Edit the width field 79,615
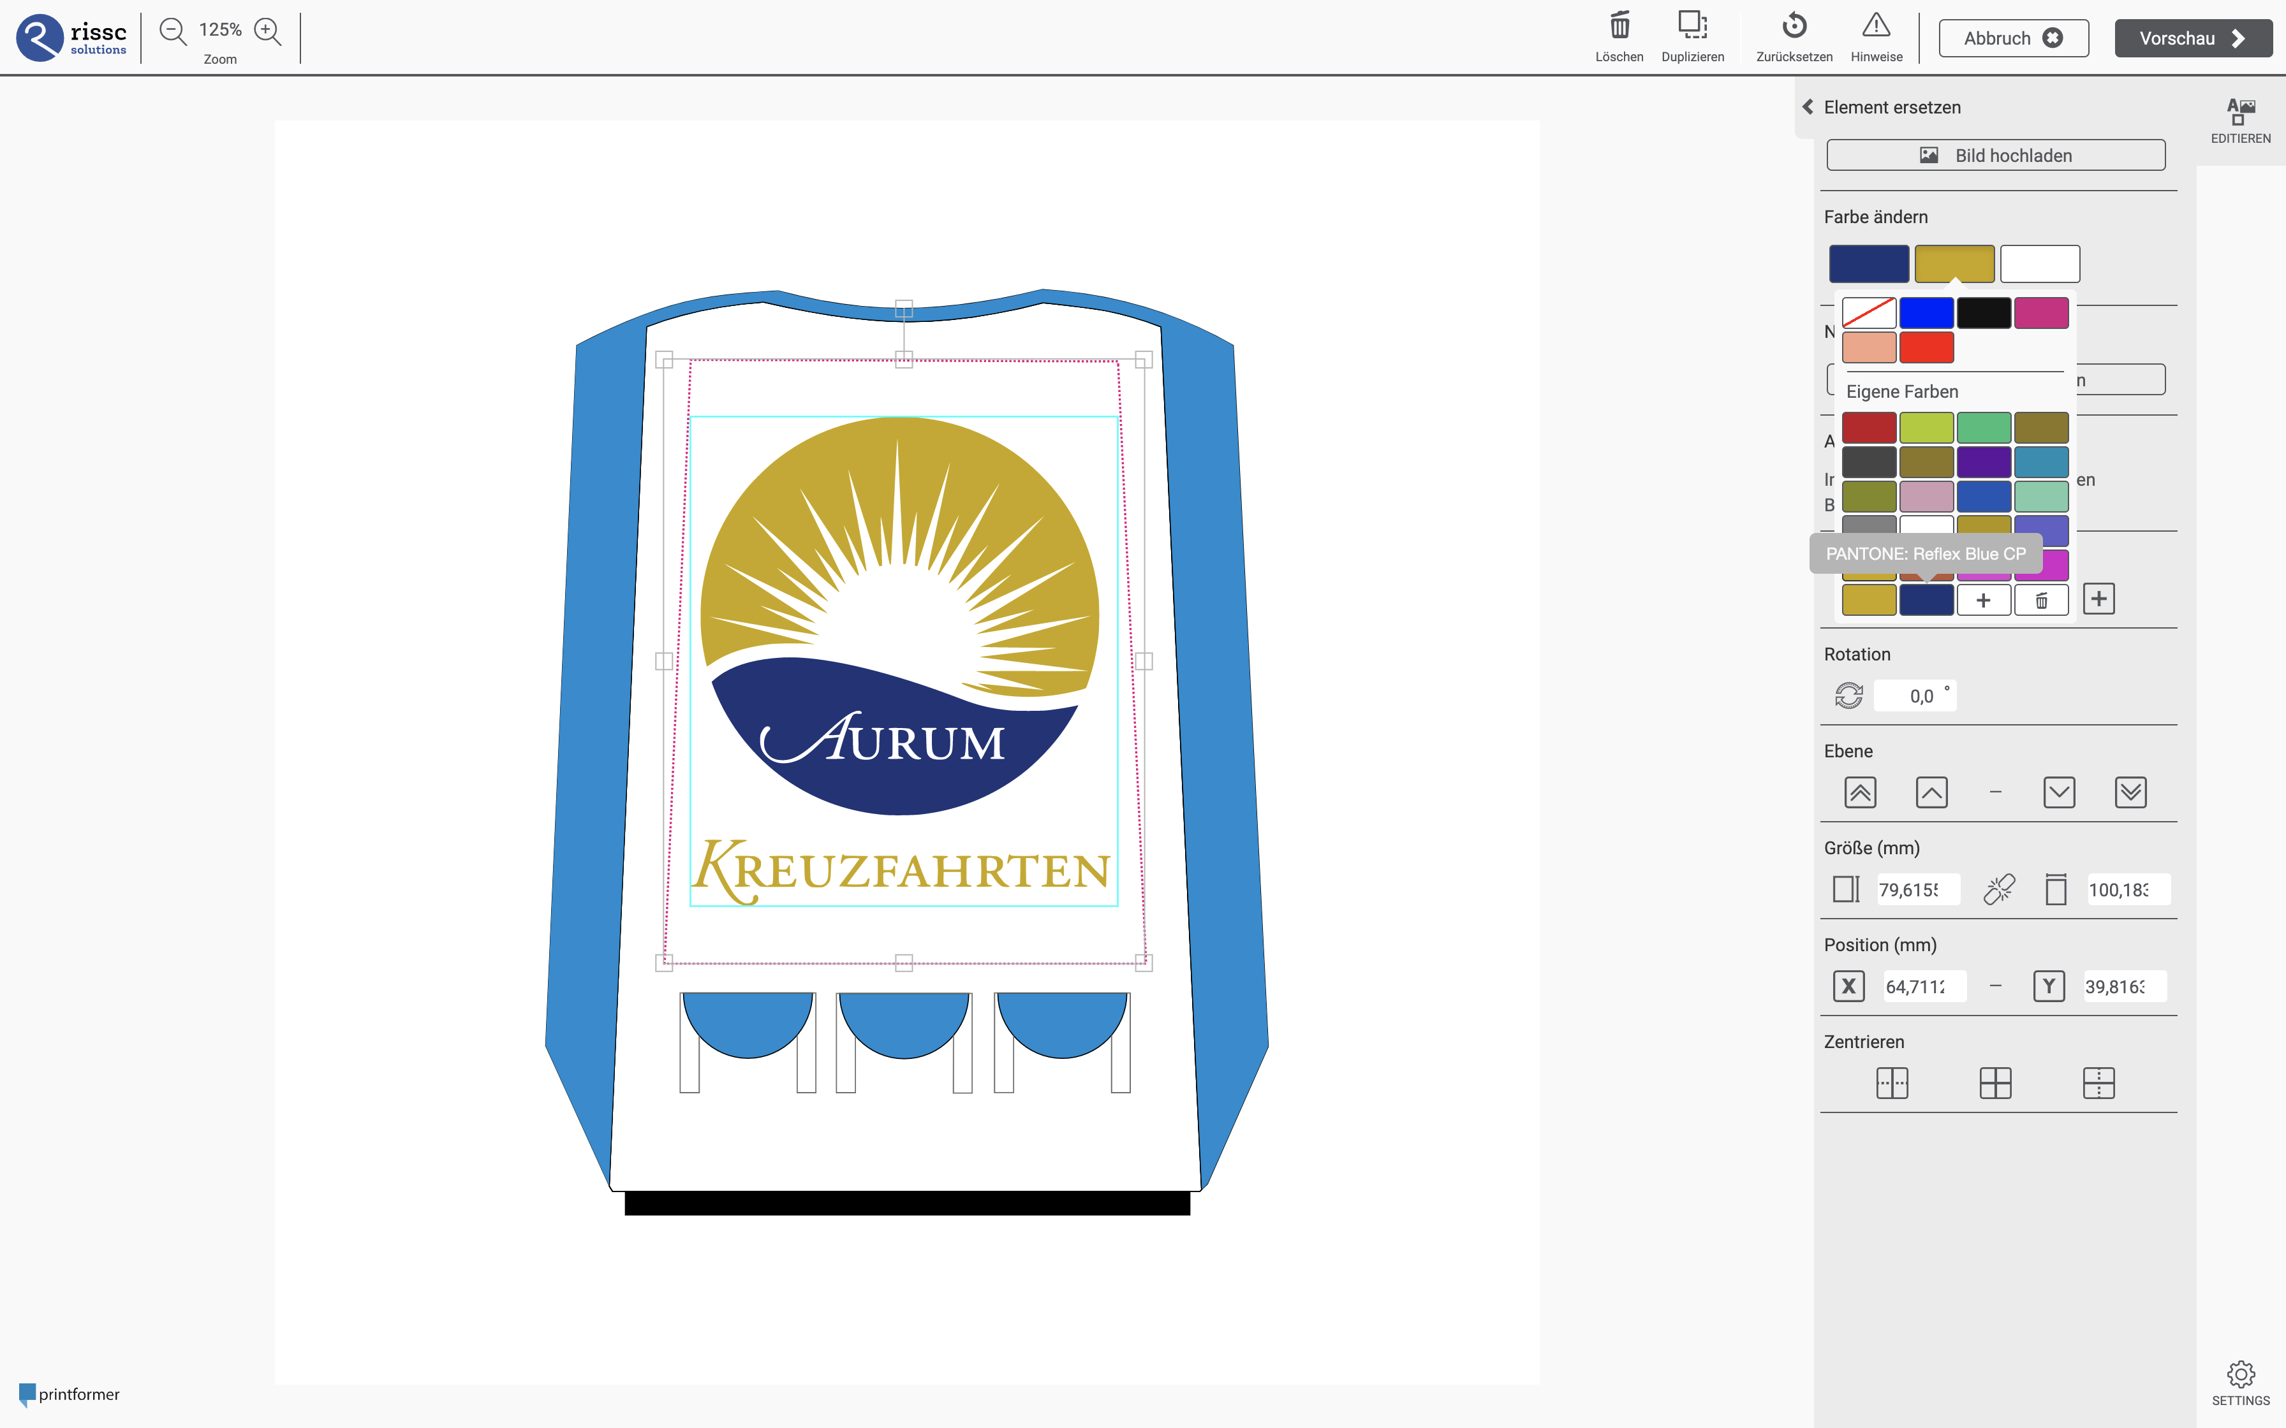The image size is (2286, 1428). 1917,890
